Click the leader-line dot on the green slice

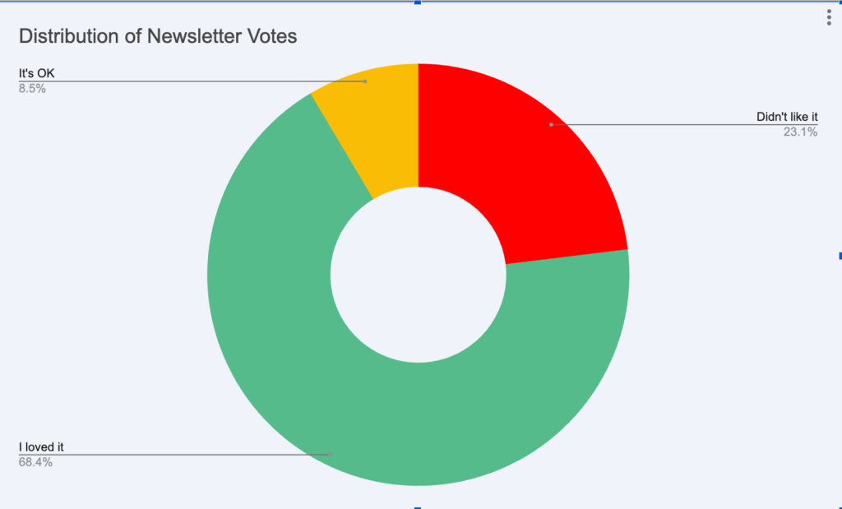click(330, 454)
